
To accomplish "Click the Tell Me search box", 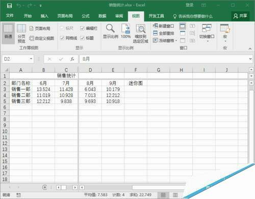I will click(193, 16).
